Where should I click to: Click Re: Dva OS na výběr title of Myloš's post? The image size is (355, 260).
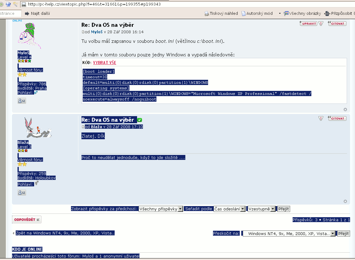(x=108, y=25)
